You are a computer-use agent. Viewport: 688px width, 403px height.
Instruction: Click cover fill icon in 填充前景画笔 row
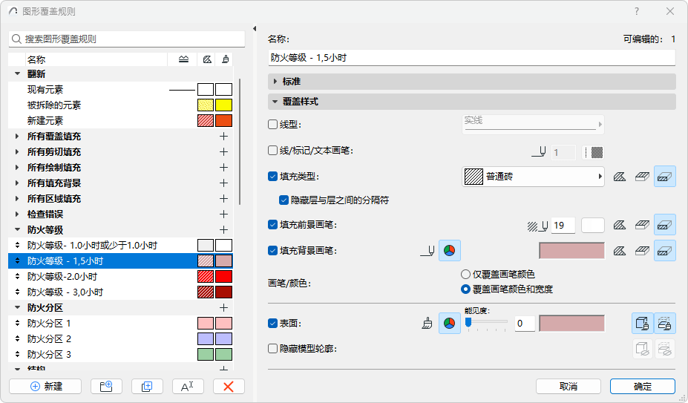642,225
